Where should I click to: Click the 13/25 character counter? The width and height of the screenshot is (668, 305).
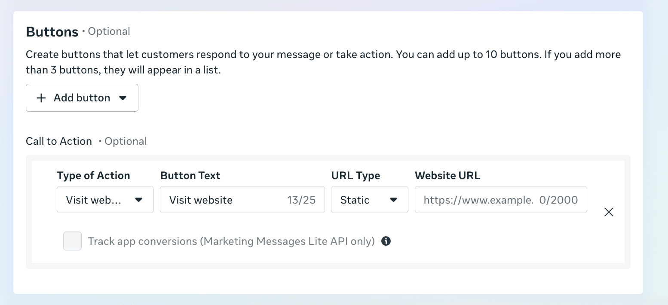click(x=301, y=200)
